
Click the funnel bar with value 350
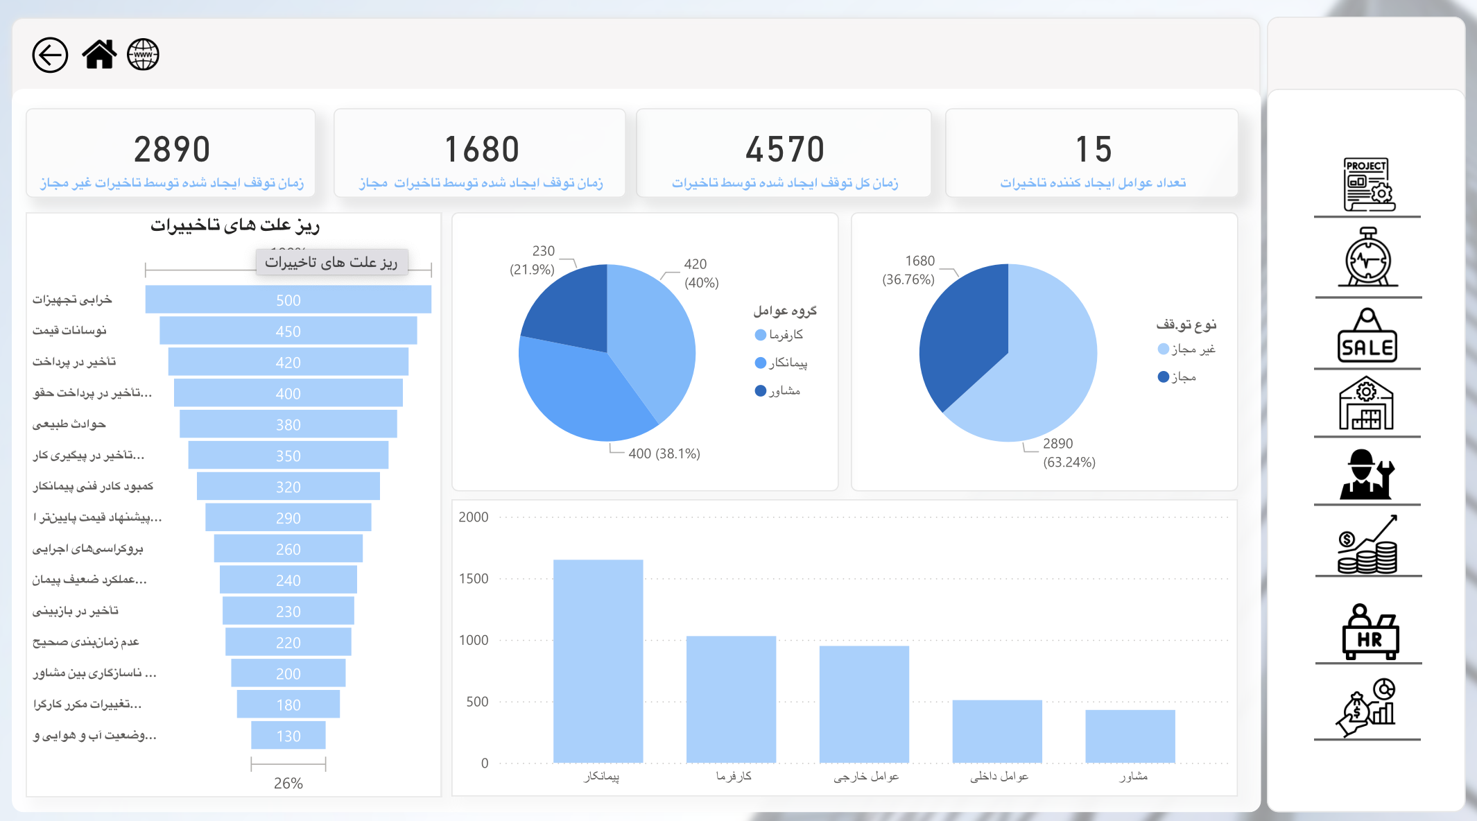click(x=288, y=456)
